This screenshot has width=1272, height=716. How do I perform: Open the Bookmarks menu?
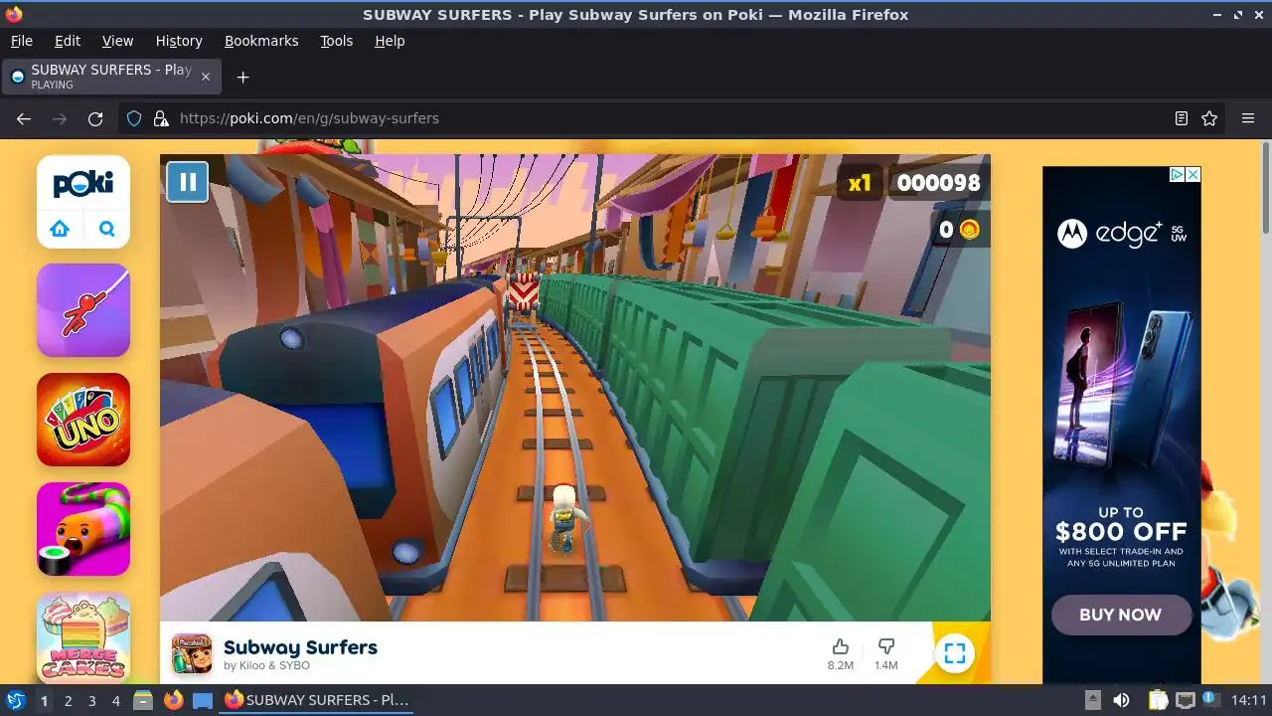click(x=261, y=41)
